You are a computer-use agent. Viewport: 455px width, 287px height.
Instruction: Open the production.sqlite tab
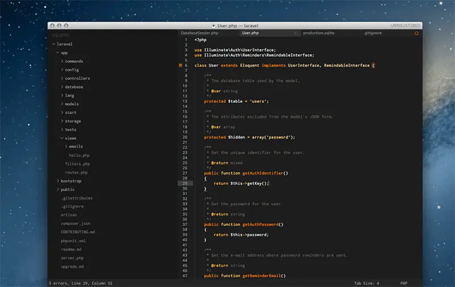[318, 33]
